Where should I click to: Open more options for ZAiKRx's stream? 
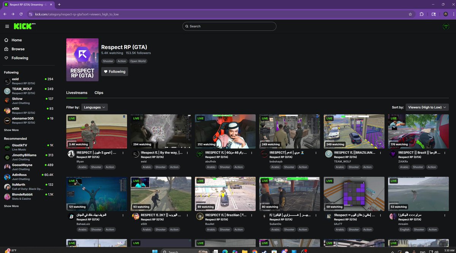(445, 152)
